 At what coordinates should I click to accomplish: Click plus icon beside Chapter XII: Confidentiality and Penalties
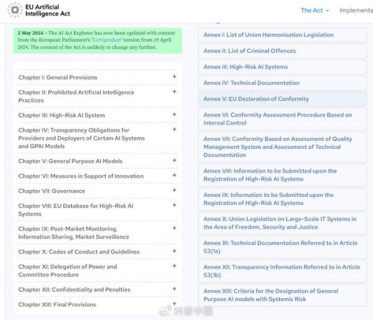click(x=174, y=289)
